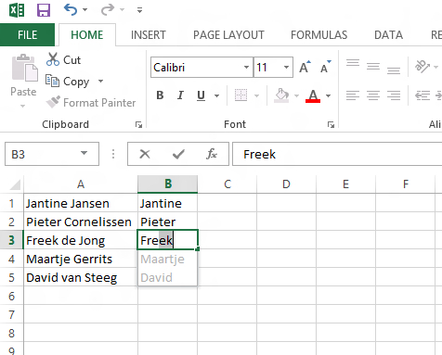Apply the red font color
The height and width of the screenshot is (355, 442).
click(313, 95)
